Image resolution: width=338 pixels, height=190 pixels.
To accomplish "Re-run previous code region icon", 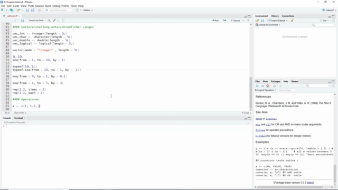I will tap(224, 21).
